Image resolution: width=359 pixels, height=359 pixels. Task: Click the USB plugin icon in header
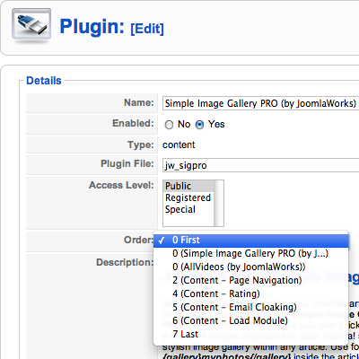[x=31, y=25]
